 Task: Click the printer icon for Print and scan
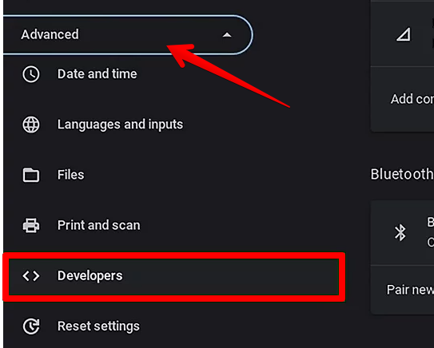click(x=30, y=226)
